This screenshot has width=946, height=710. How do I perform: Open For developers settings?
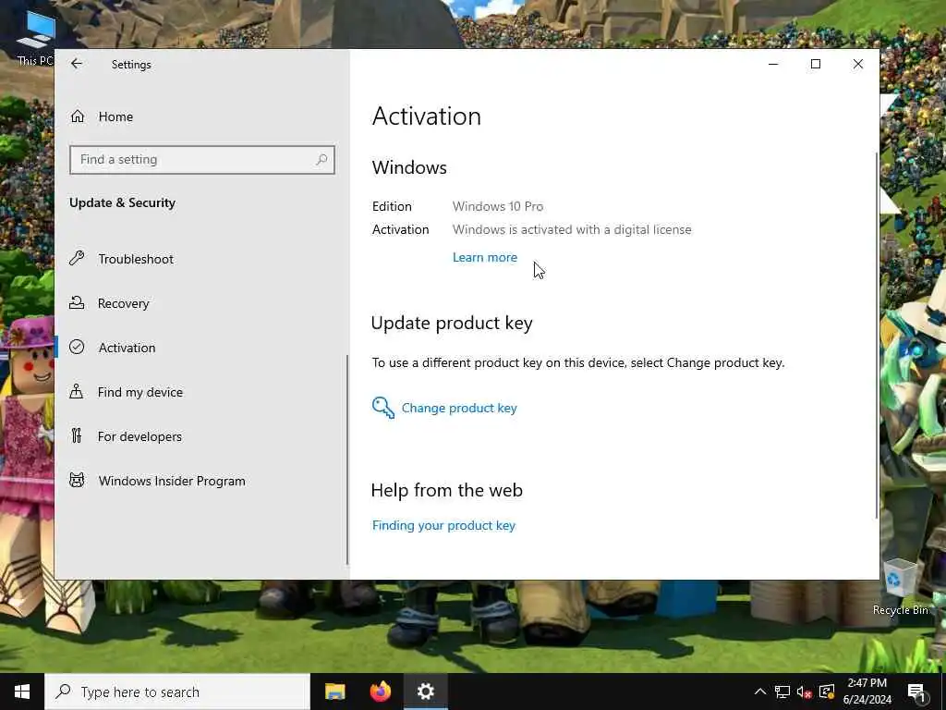pos(139,436)
